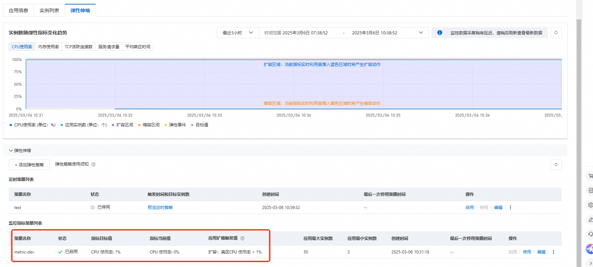The image size is (593, 267).
Task: Click the 应用最小实例数 column header
Action: coord(362,239)
